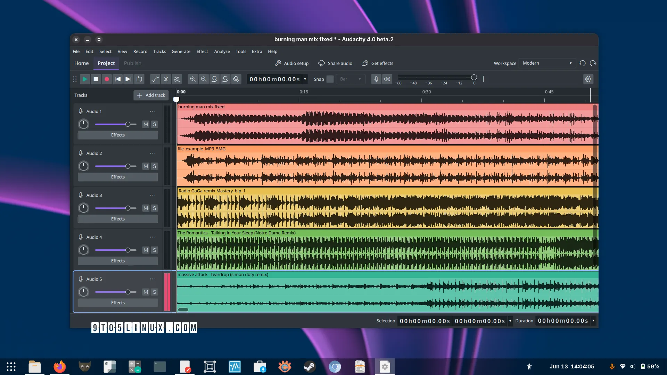Screen dimensions: 667x375
Task: Zoom in on the timeline
Action: click(x=193, y=79)
